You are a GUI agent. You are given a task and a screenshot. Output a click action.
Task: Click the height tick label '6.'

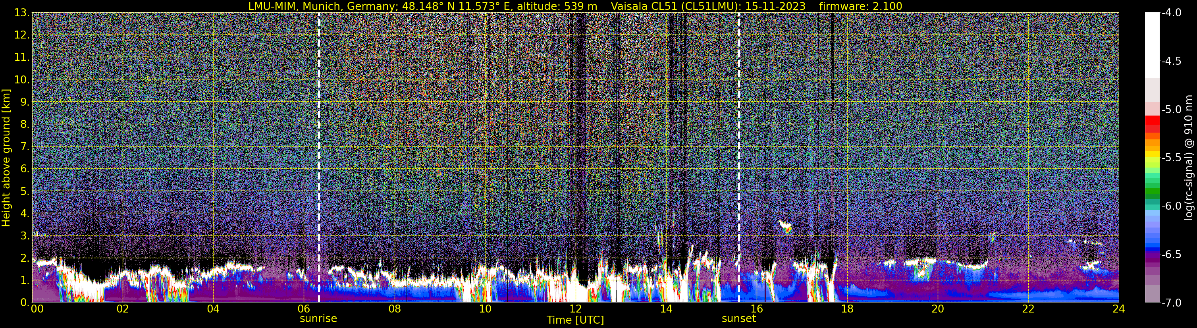pyautogui.click(x=25, y=169)
